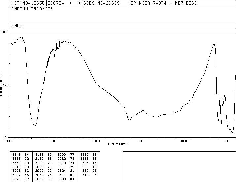Select peak table entry 3077
The height and width of the screenshot is (182, 236).
[x=39, y=171]
